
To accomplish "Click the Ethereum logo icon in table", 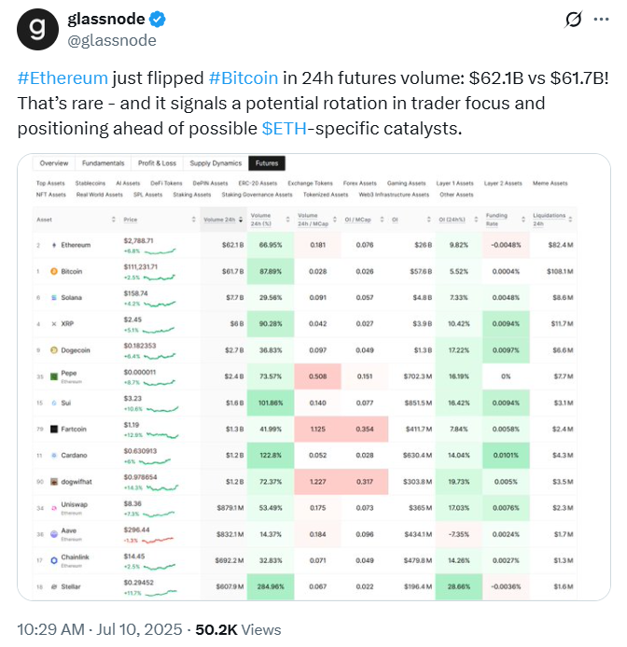I will point(53,246).
